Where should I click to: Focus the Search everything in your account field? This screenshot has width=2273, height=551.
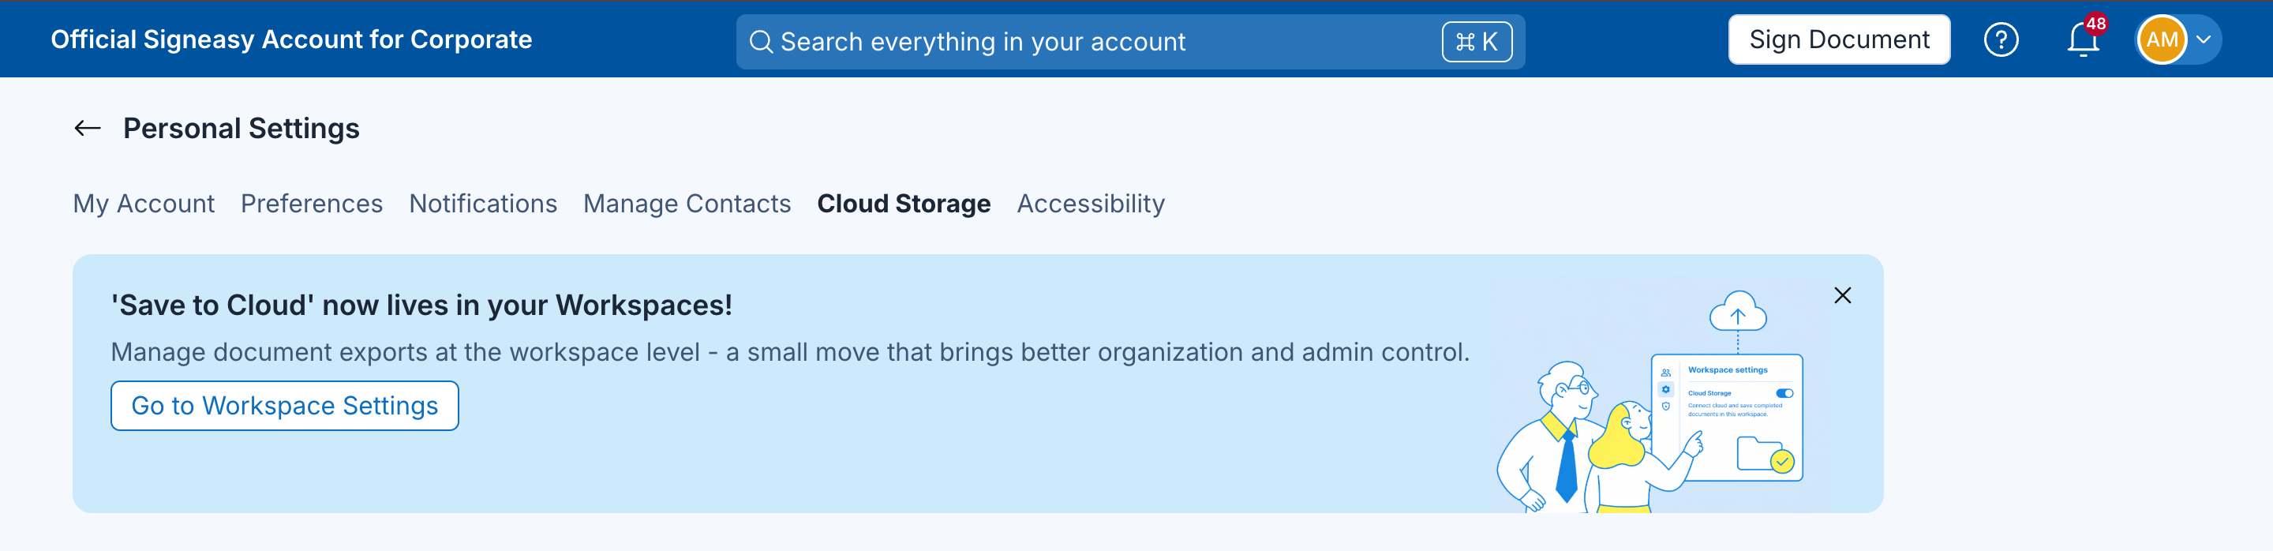[x=1130, y=42]
